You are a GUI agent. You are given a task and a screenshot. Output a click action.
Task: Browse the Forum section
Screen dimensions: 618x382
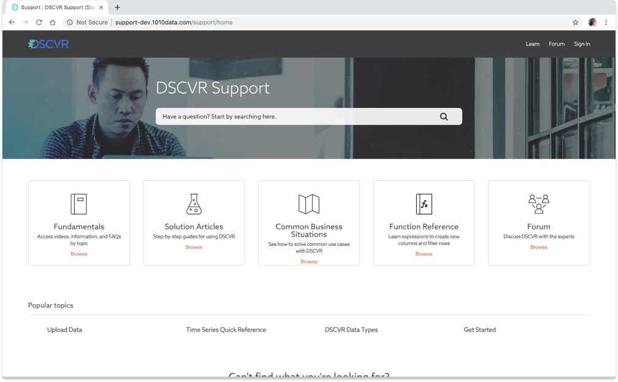pyautogui.click(x=539, y=247)
